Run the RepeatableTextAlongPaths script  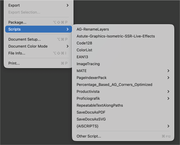pyautogui.click(x=123, y=105)
